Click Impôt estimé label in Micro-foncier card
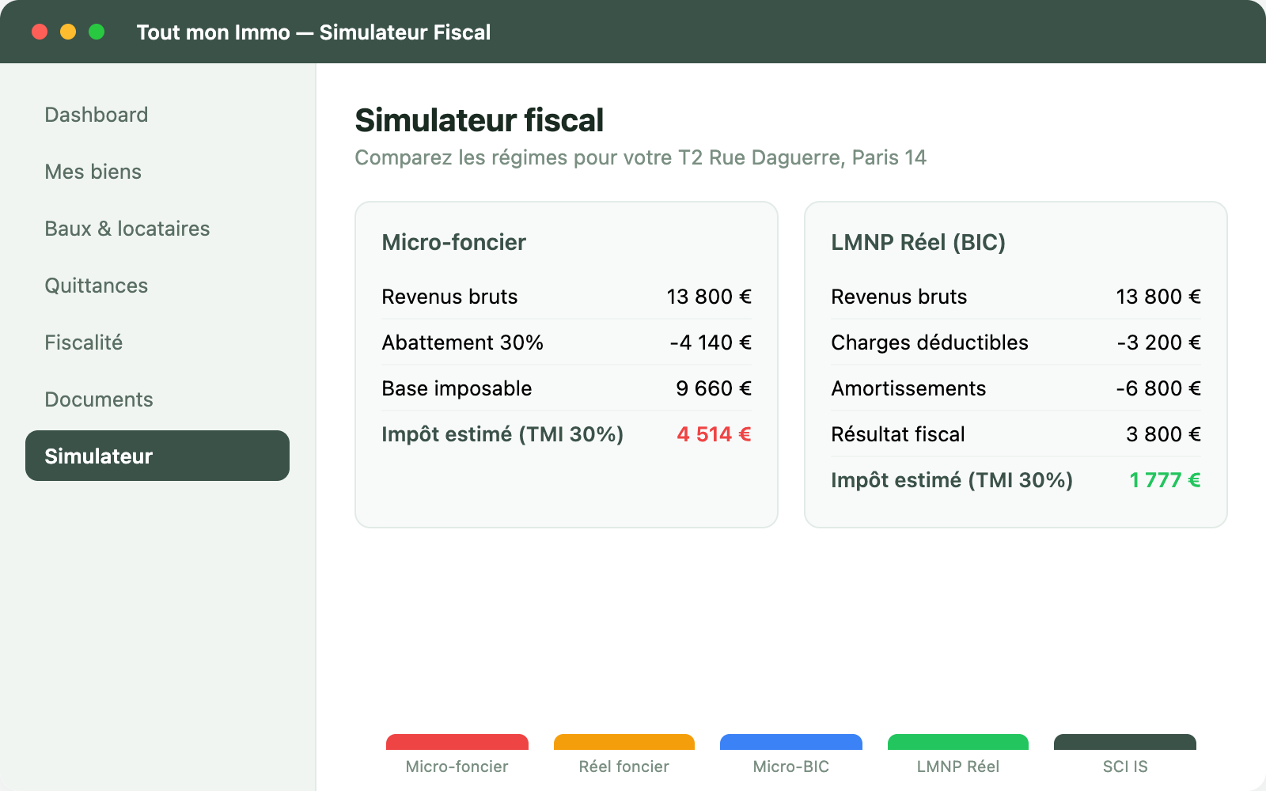 (502, 434)
